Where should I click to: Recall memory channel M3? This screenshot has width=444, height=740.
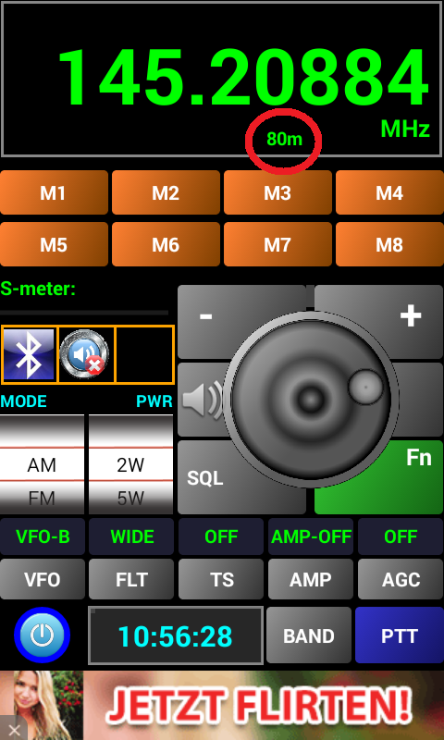point(277,193)
